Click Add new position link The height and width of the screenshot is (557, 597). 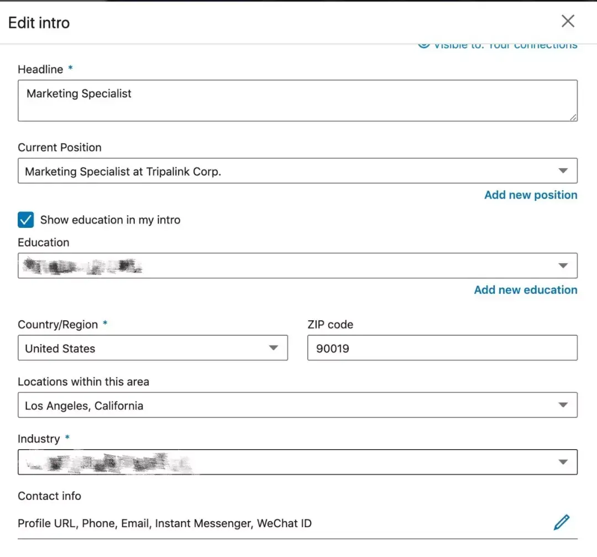pos(531,195)
